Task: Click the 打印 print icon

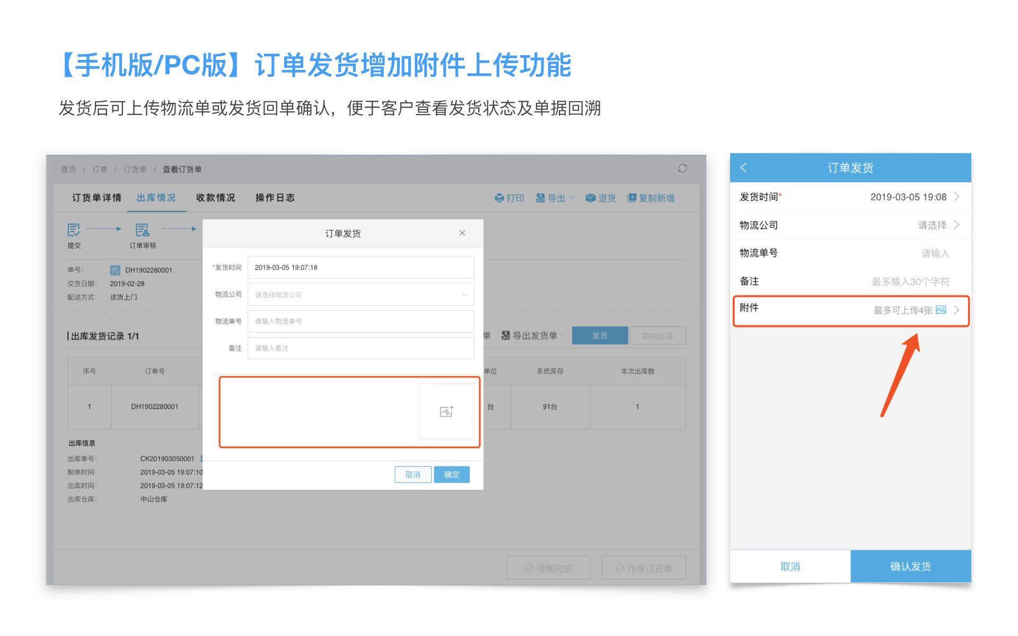Action: [x=499, y=198]
